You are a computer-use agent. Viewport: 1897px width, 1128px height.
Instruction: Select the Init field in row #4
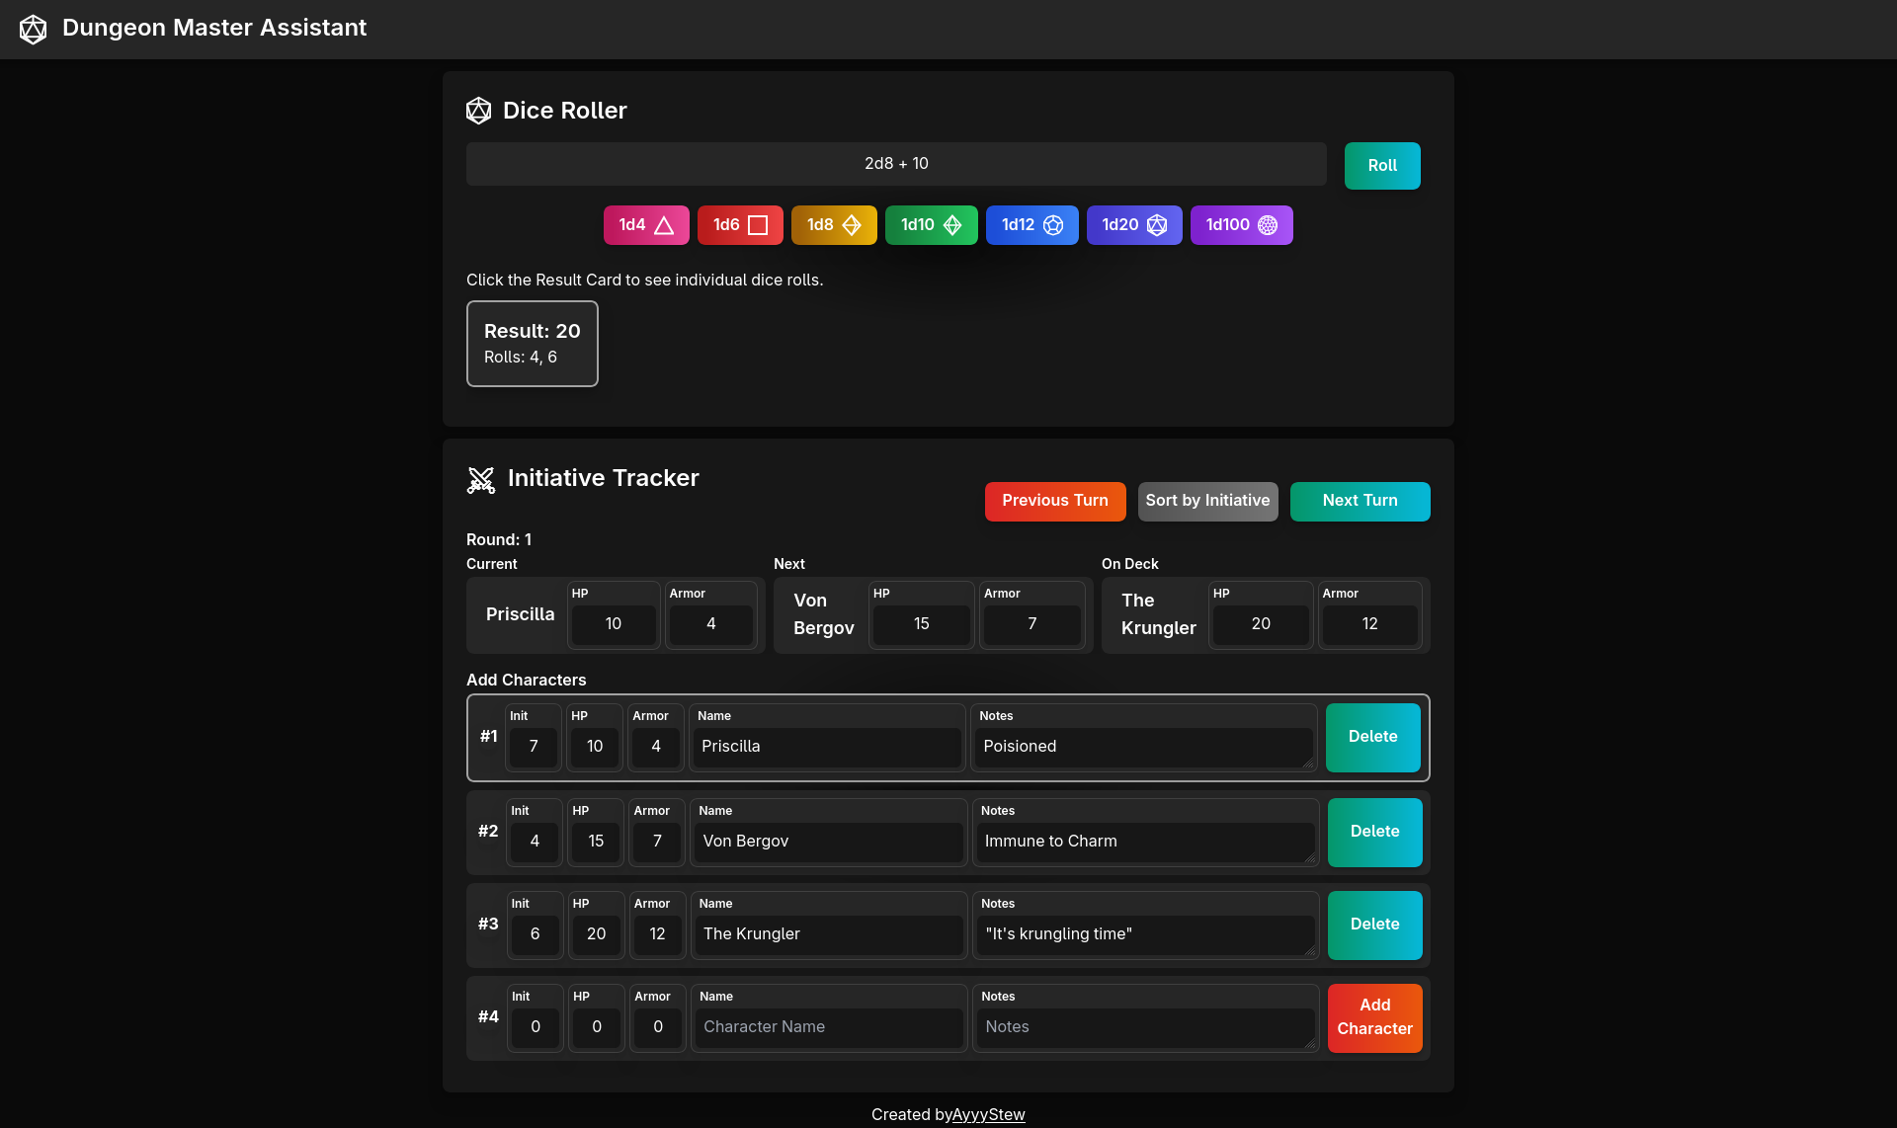pyautogui.click(x=536, y=1027)
